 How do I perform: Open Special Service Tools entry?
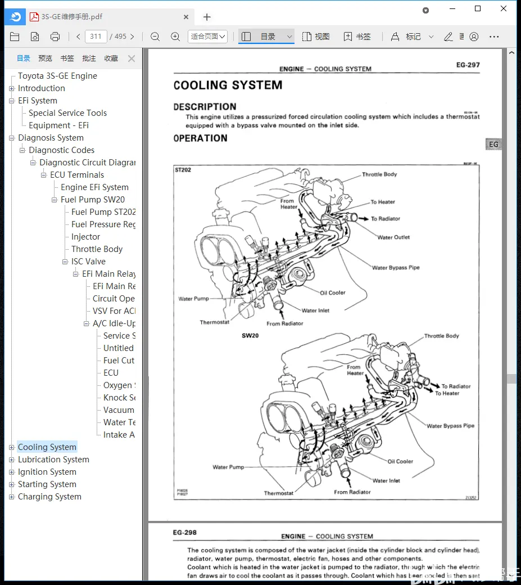coord(67,112)
